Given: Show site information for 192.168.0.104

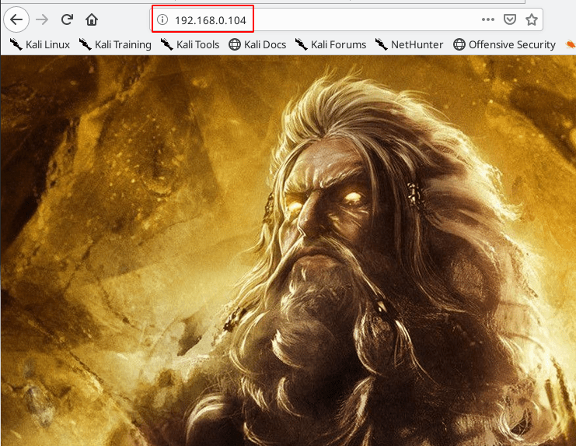Looking at the screenshot, I should point(162,19).
